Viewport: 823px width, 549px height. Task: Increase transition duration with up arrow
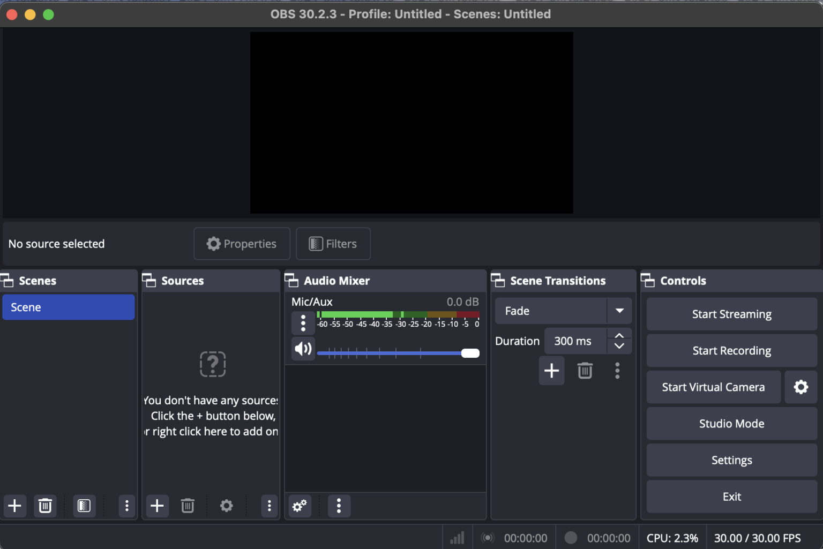click(x=619, y=336)
